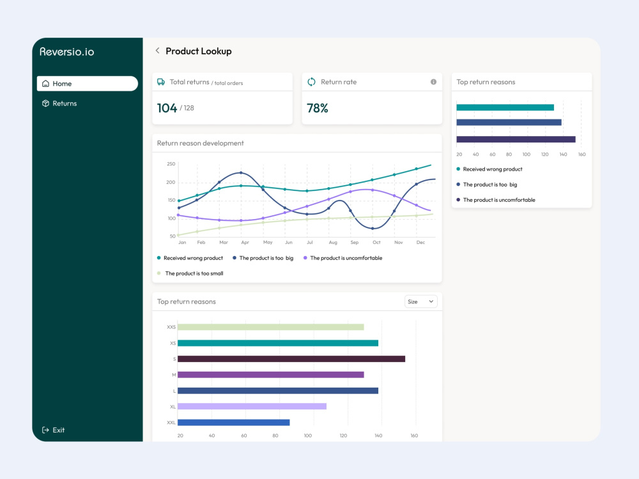Click the XS teal bar
The height and width of the screenshot is (479, 639).
click(x=278, y=343)
